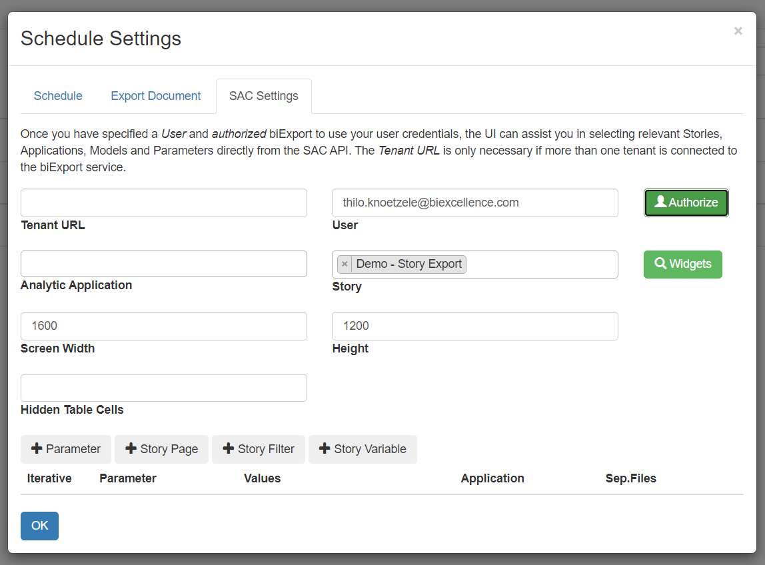Focus the User email field
This screenshot has width=765, height=565.
tap(474, 203)
